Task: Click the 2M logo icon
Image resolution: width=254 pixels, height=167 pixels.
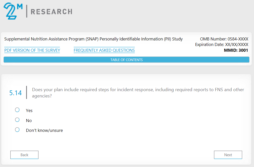Action: pyautogui.click(x=13, y=11)
